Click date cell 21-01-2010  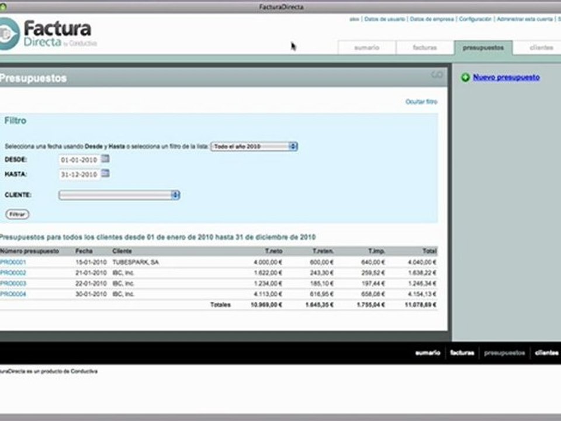coord(91,273)
